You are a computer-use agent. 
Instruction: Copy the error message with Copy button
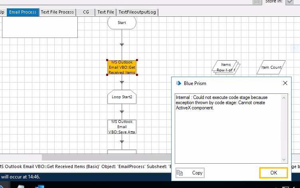coord(190,173)
